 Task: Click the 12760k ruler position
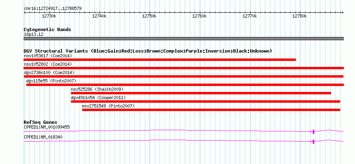199,16
